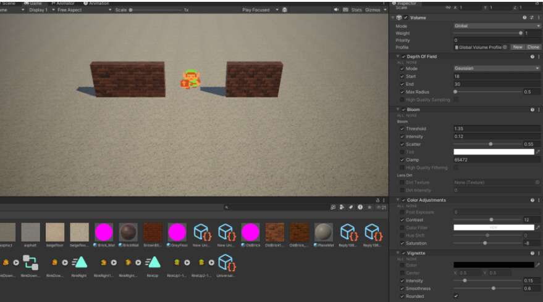543x302 pixels.
Task: Open the Universal render pipeline asset
Action: point(225,262)
